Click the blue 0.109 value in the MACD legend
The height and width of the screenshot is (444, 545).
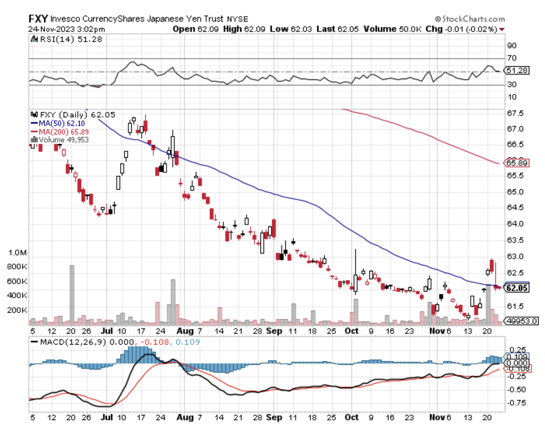188,342
